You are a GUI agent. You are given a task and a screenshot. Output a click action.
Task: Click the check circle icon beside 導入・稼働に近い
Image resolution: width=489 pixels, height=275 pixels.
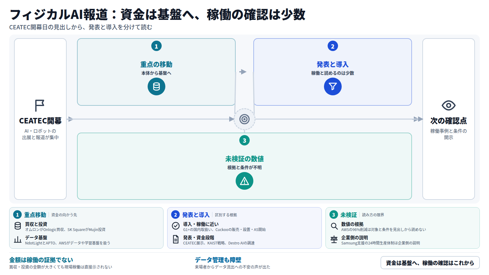[x=176, y=226]
